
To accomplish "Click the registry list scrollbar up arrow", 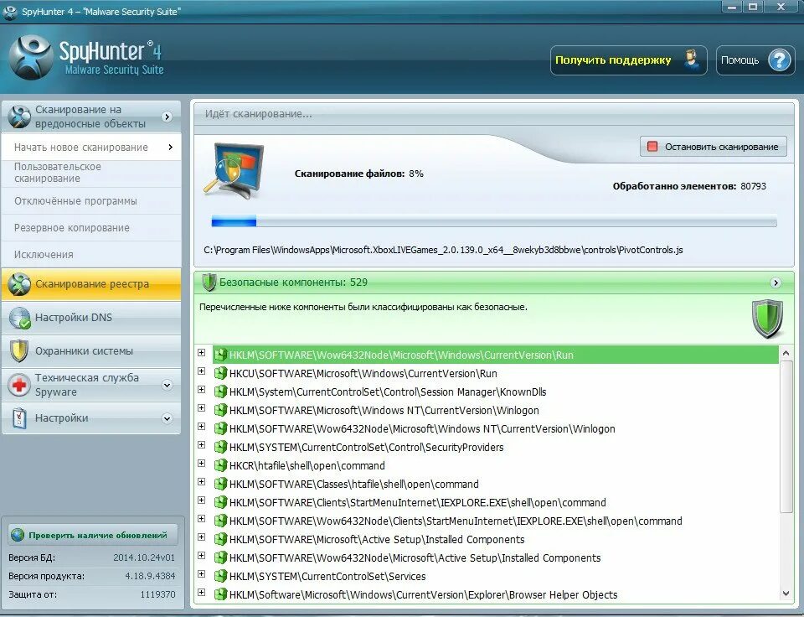I will tap(786, 353).
